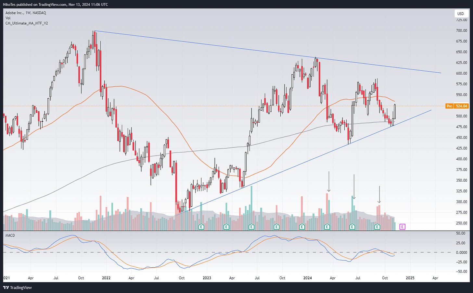Open the USD currency selector
The width and height of the screenshot is (473, 293).
click(x=461, y=14)
